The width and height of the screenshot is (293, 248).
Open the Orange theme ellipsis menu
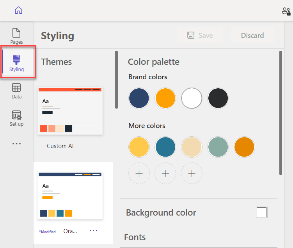tap(93, 230)
